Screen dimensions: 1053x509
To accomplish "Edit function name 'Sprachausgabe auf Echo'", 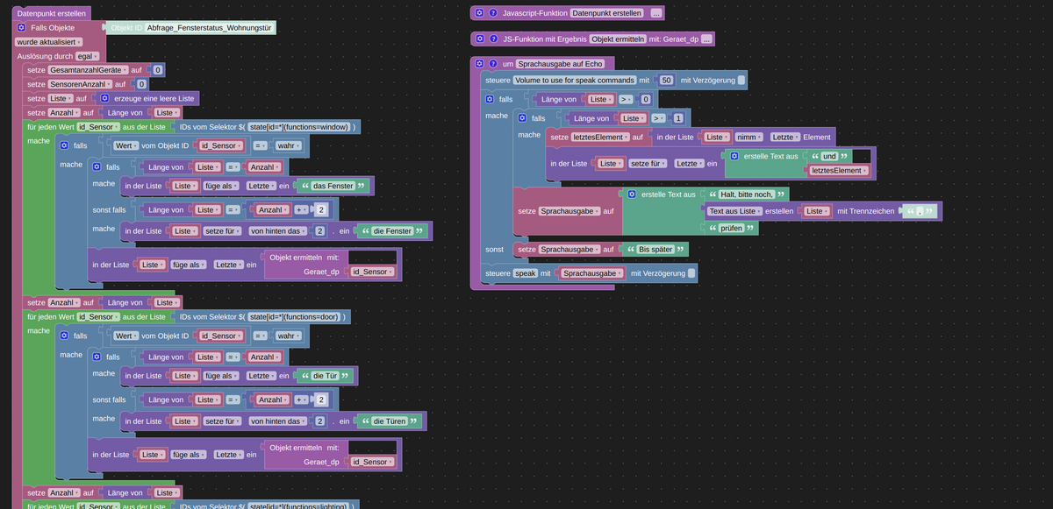I will (560, 63).
